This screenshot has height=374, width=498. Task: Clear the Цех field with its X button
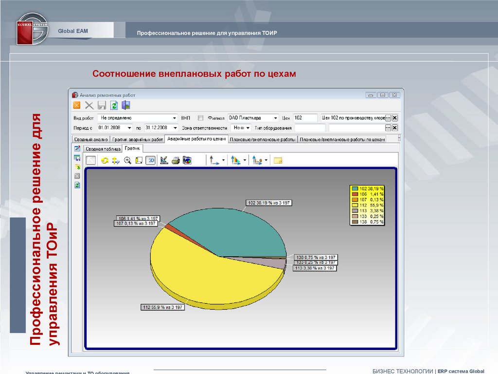pos(395,118)
